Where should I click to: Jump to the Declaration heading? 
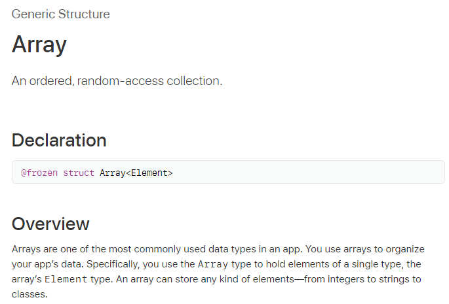(59, 140)
